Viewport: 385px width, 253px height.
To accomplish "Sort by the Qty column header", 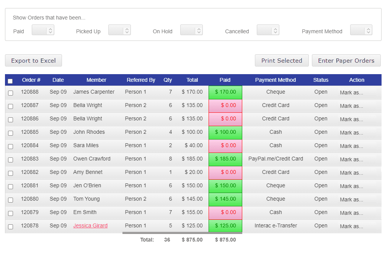I will (x=168, y=80).
